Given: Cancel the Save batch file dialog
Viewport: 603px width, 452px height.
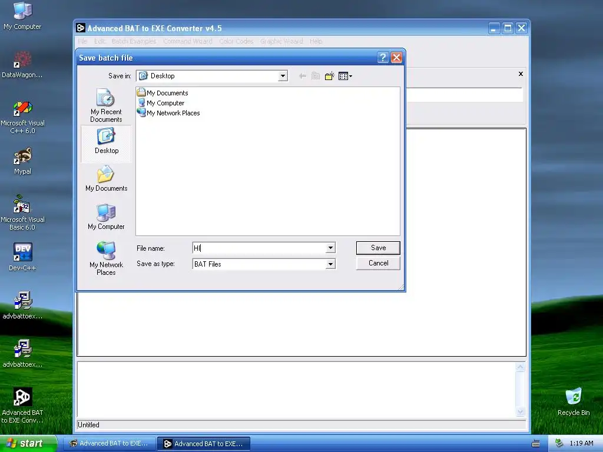Looking at the screenshot, I should coord(378,263).
